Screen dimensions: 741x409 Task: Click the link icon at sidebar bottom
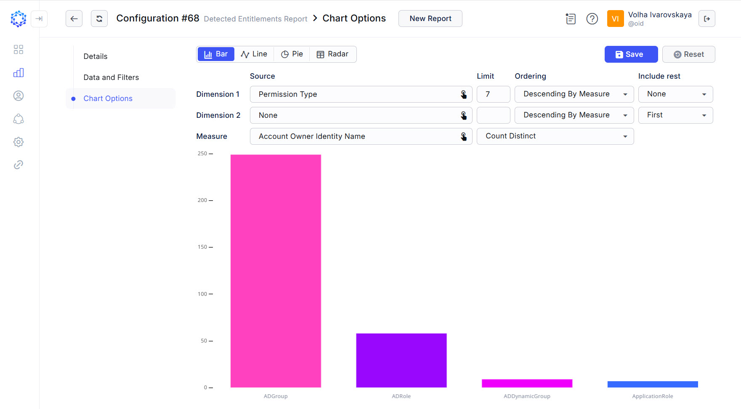(19, 165)
